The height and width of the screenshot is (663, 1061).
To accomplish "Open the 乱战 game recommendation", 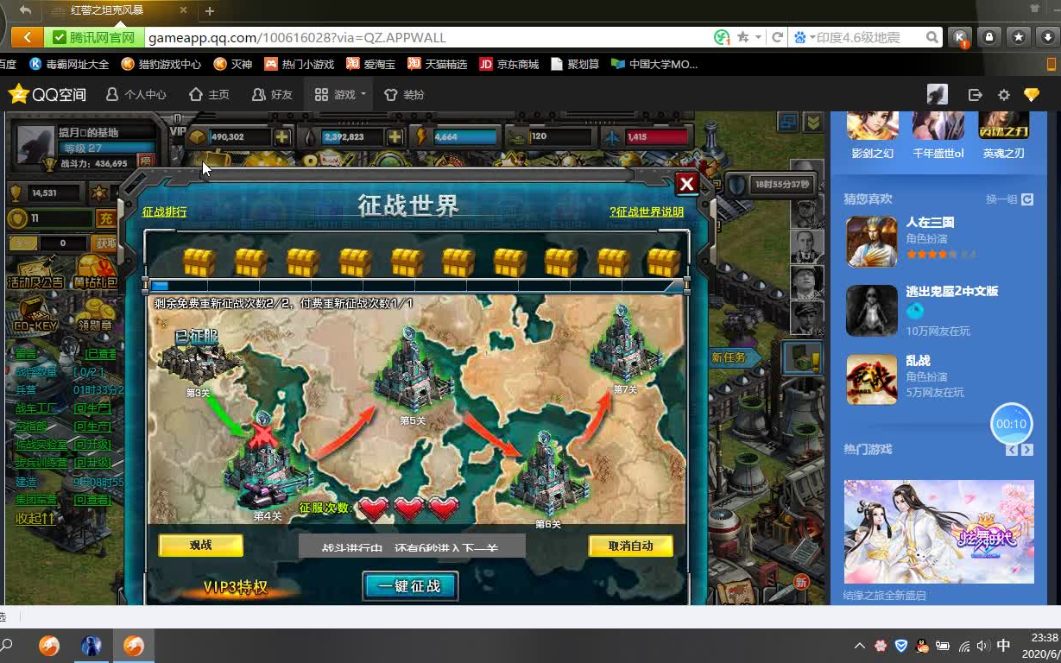I will [x=871, y=379].
